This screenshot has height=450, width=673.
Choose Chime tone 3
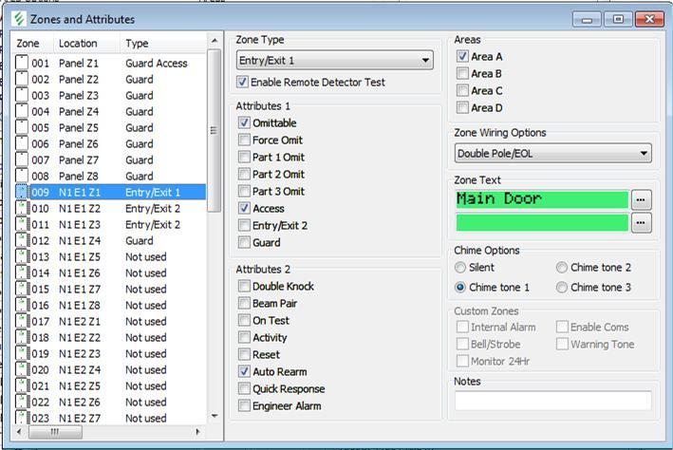(x=562, y=287)
